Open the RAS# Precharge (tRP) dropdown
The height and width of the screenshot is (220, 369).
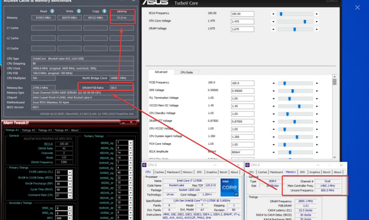coord(70,184)
